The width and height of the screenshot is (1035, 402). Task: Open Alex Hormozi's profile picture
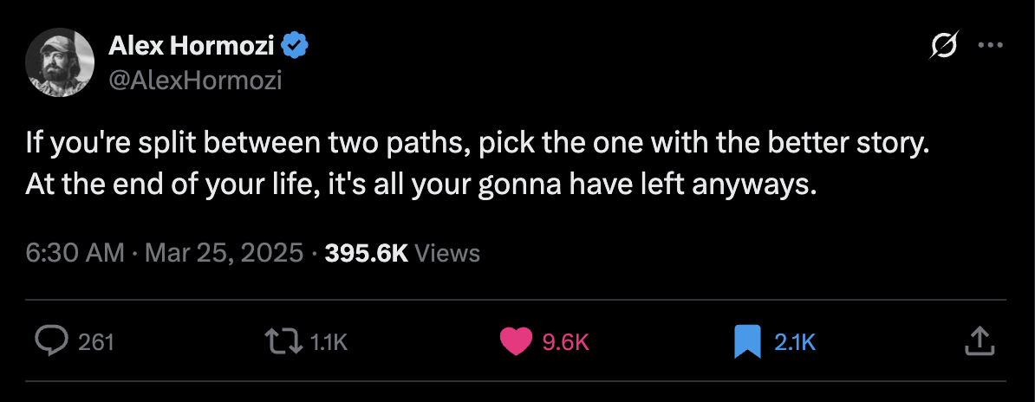coord(60,62)
